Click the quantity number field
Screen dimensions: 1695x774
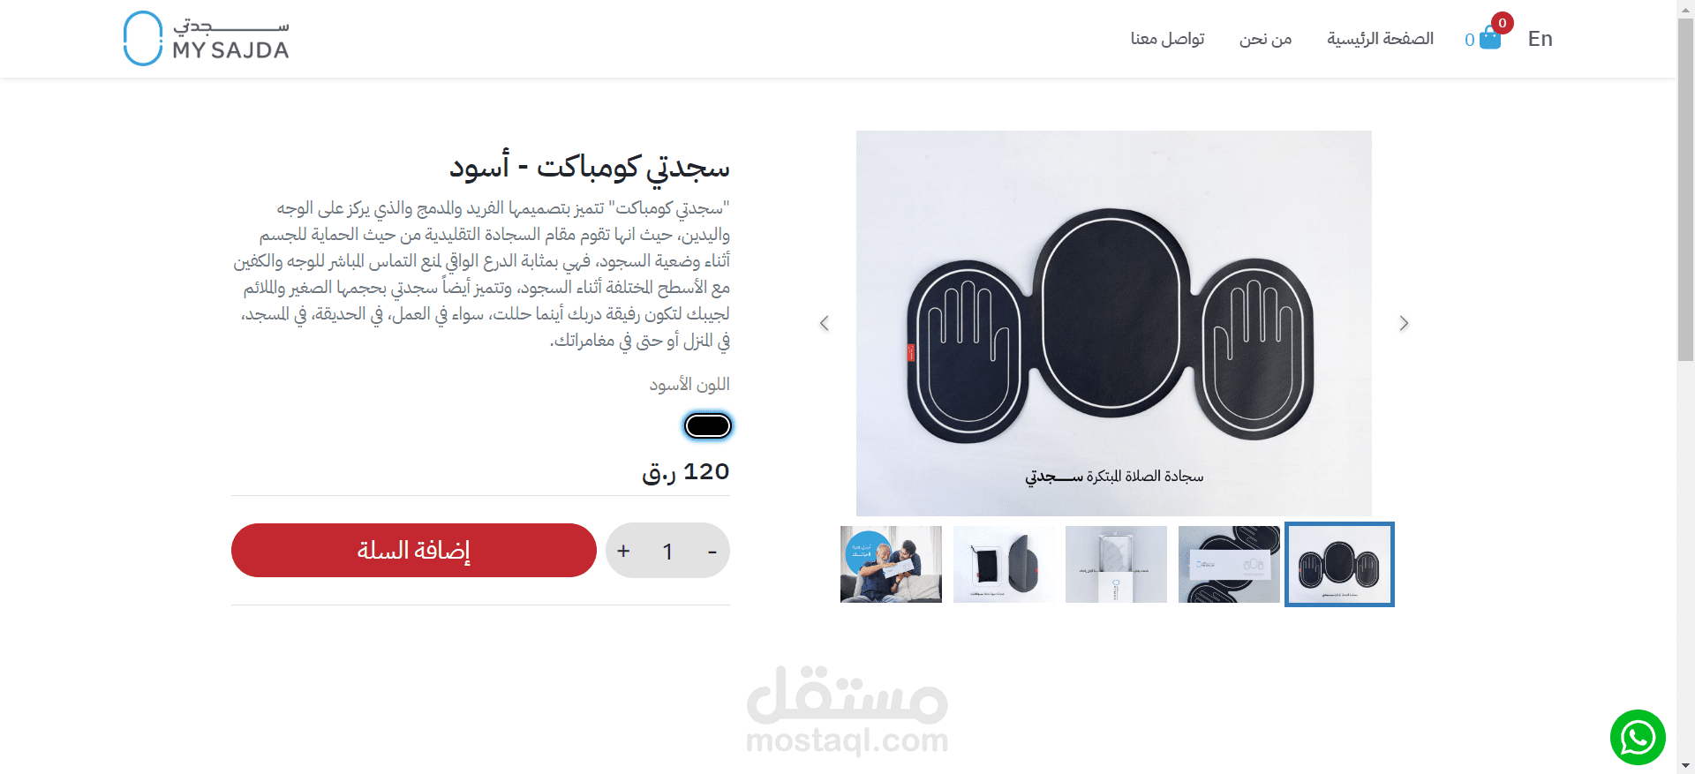click(x=667, y=551)
